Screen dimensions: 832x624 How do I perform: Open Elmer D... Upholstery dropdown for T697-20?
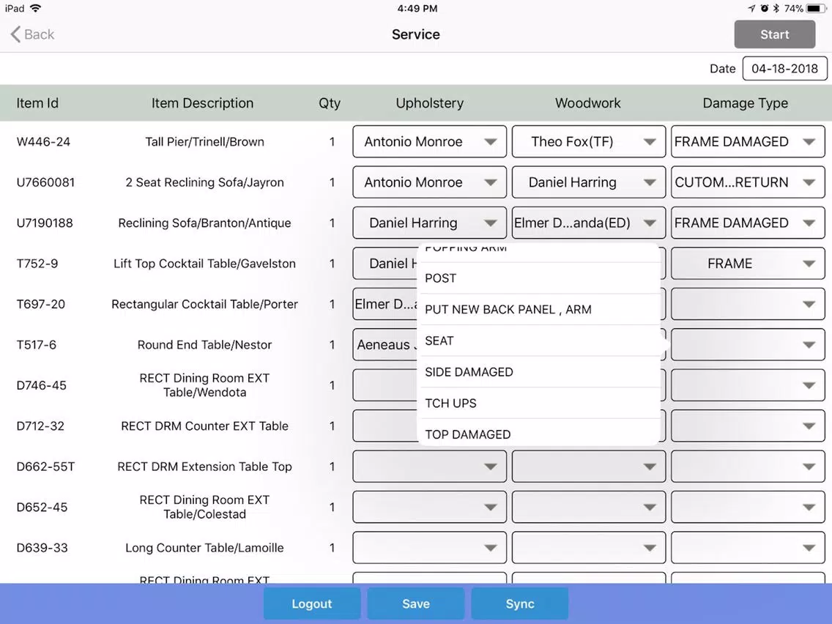click(385, 304)
